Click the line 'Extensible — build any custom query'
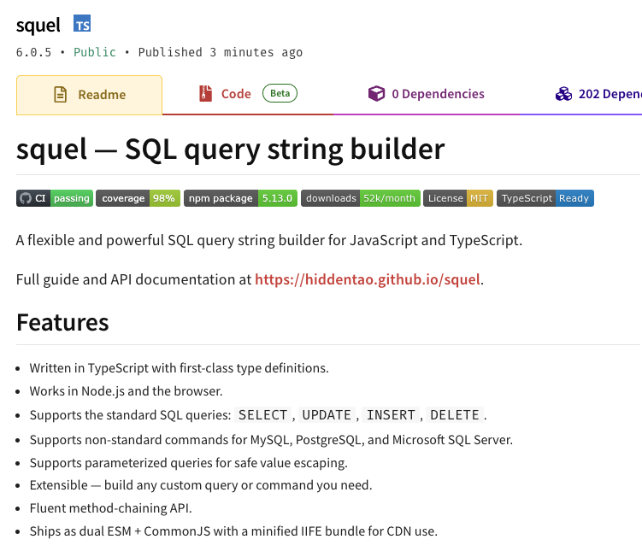 coord(201,485)
